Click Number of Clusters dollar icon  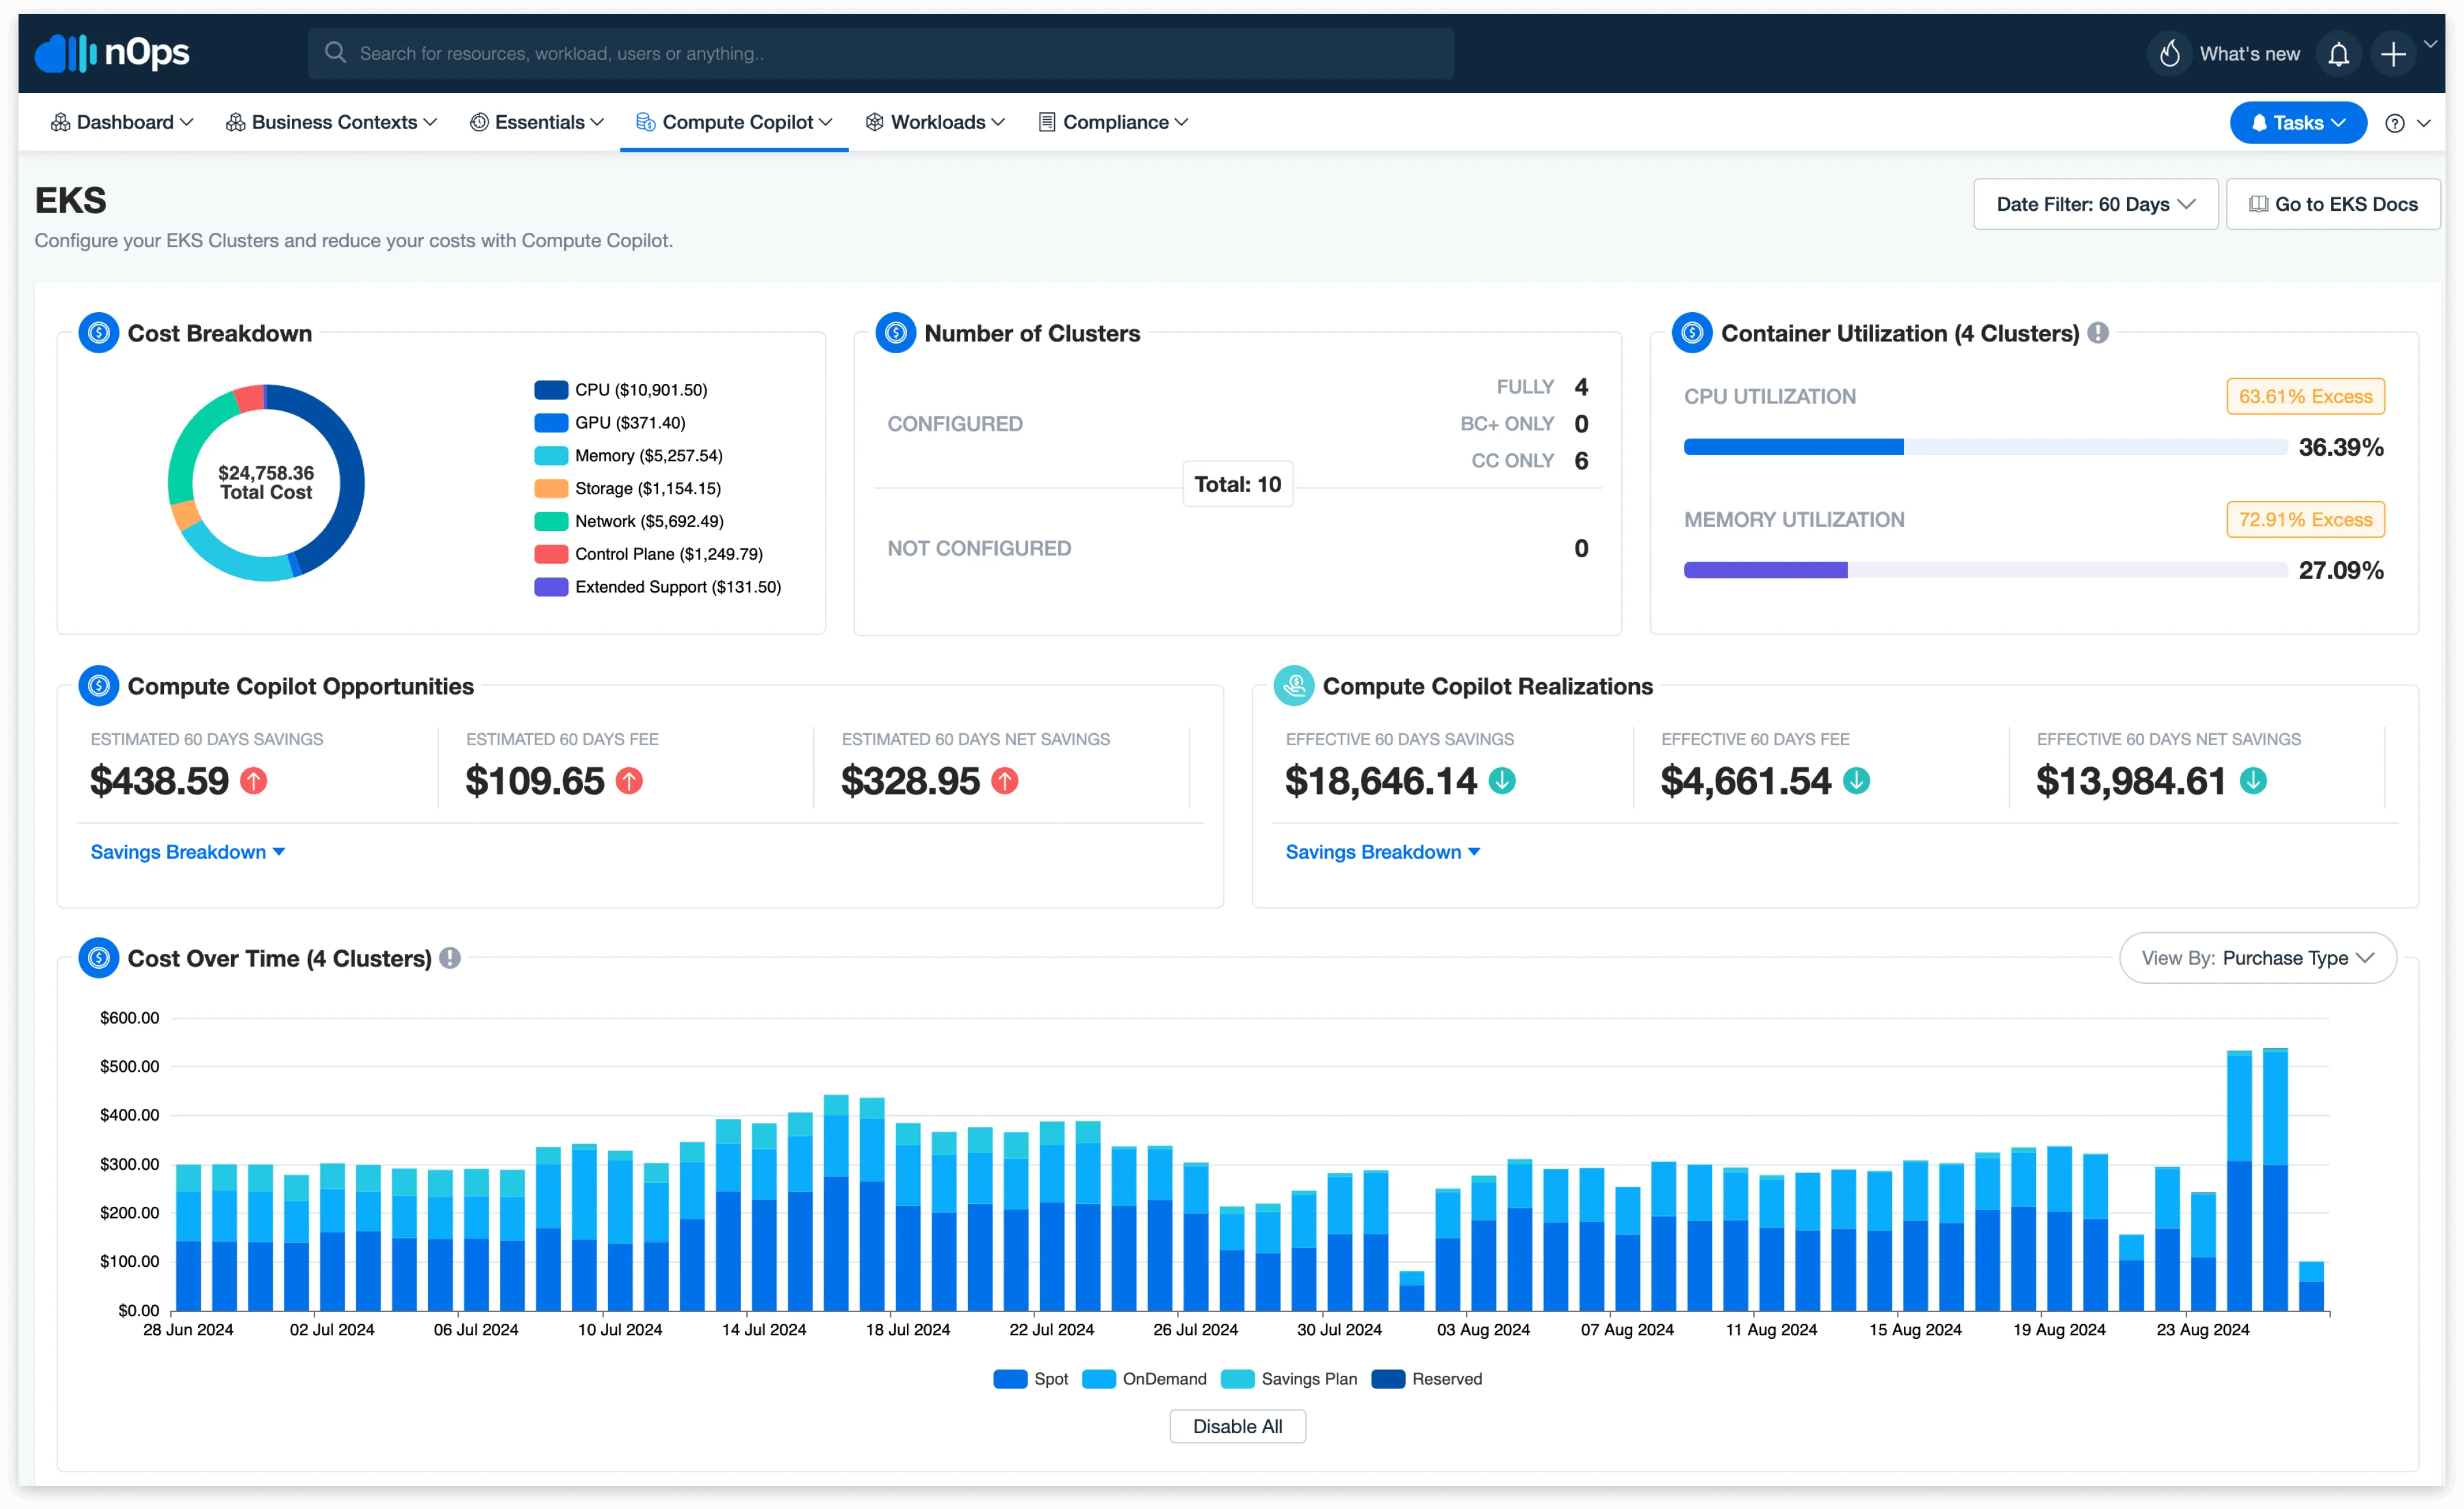(x=895, y=333)
